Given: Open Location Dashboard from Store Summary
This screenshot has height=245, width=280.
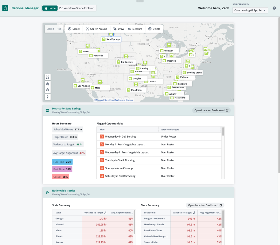Looking at the screenshot, I should (205, 205).
